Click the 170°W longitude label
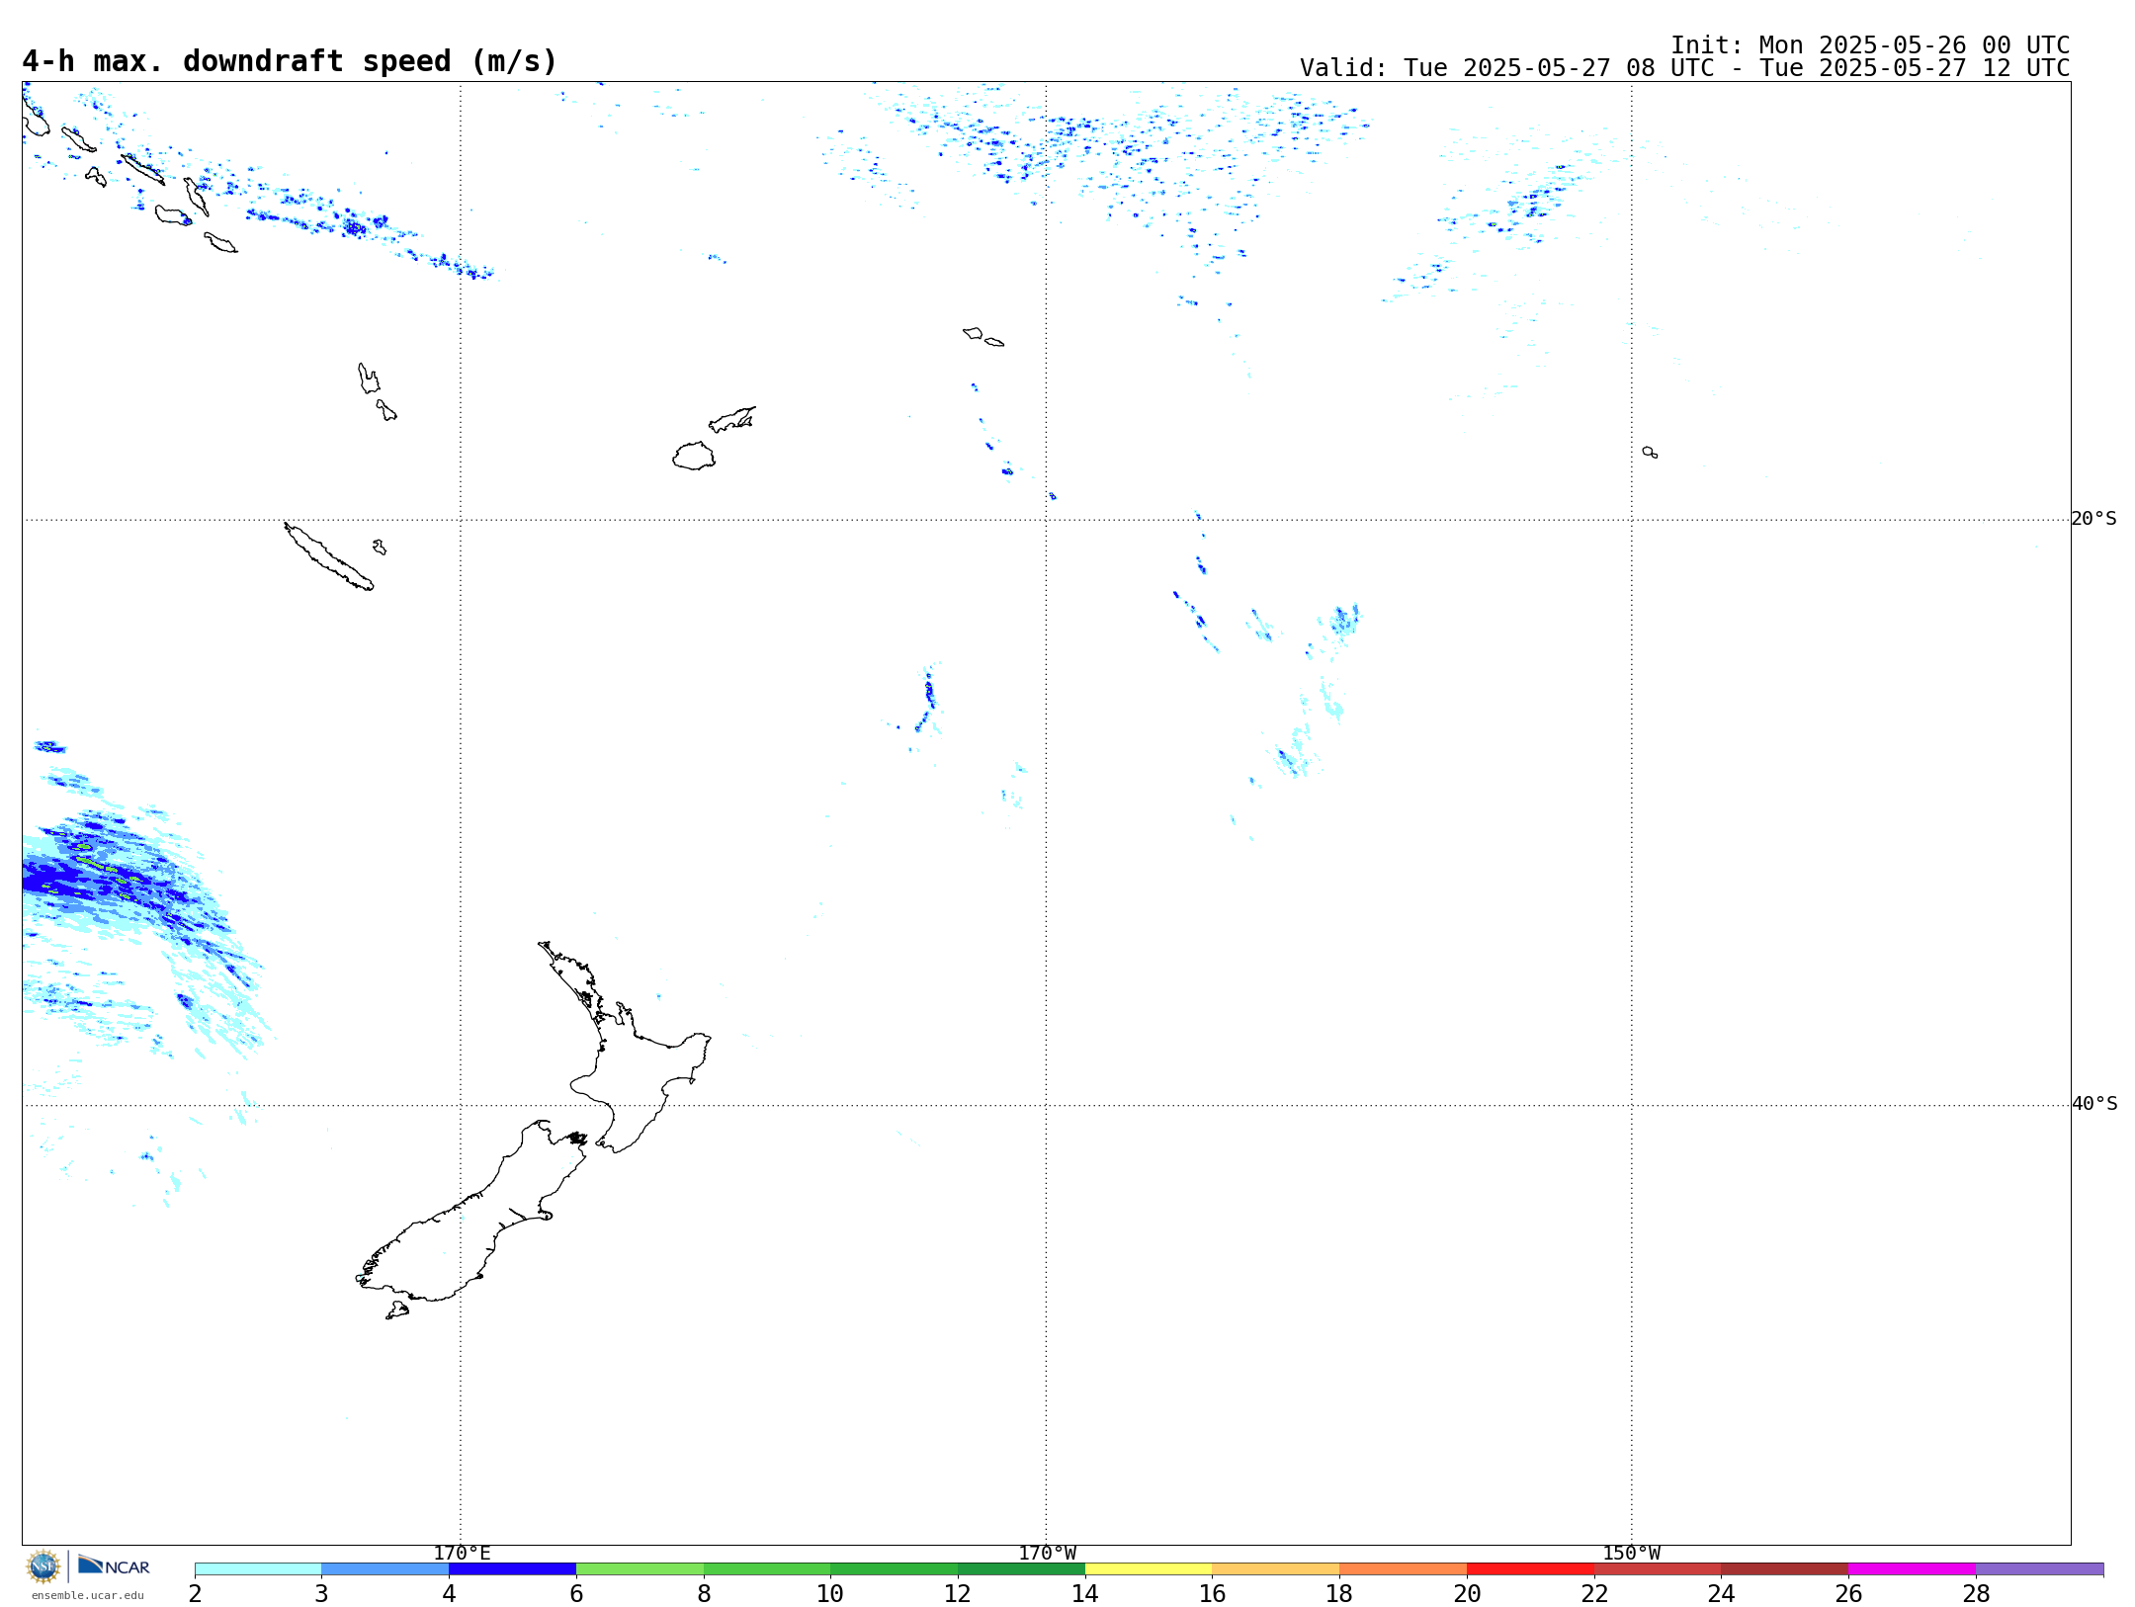 pyautogui.click(x=1048, y=1554)
